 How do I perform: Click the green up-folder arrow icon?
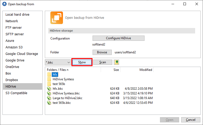(116, 62)
